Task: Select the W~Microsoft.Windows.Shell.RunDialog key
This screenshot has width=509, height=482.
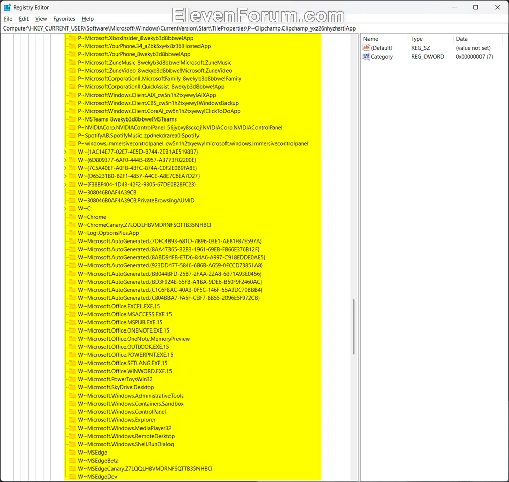Action: 126,444
